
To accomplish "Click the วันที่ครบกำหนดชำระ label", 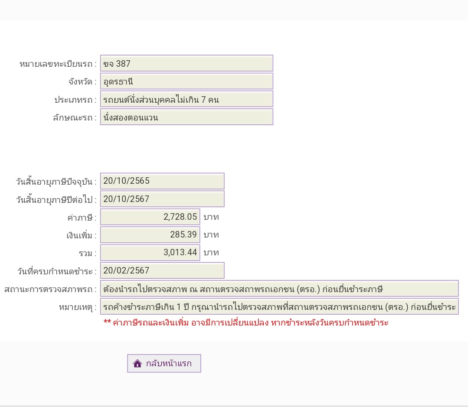I will 57,271.
